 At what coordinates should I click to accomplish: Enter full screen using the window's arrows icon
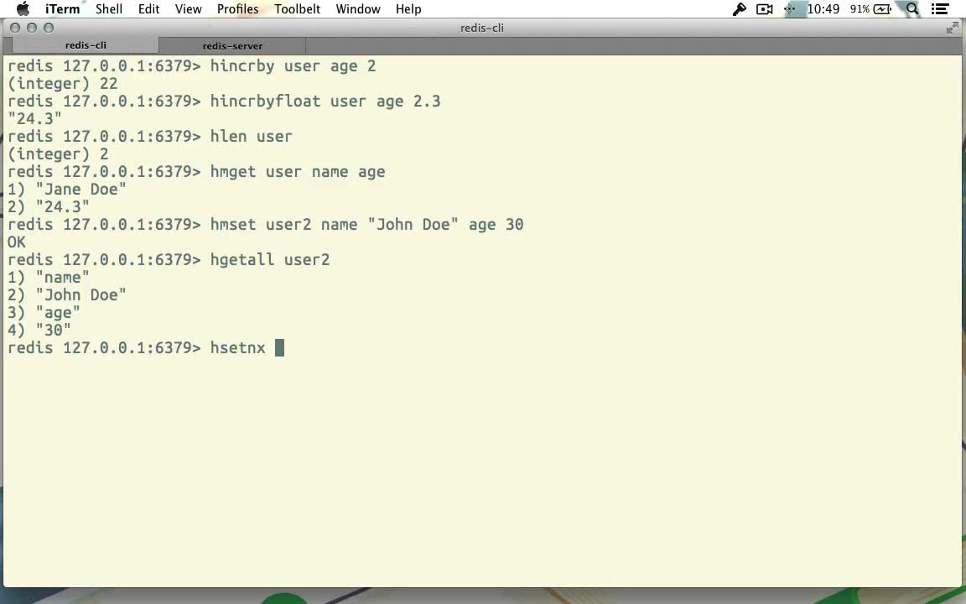[952, 28]
